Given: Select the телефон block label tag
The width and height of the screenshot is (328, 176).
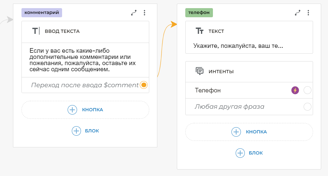Looking at the screenshot, I should [199, 13].
